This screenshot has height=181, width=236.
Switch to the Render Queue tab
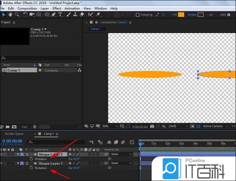tap(14, 134)
